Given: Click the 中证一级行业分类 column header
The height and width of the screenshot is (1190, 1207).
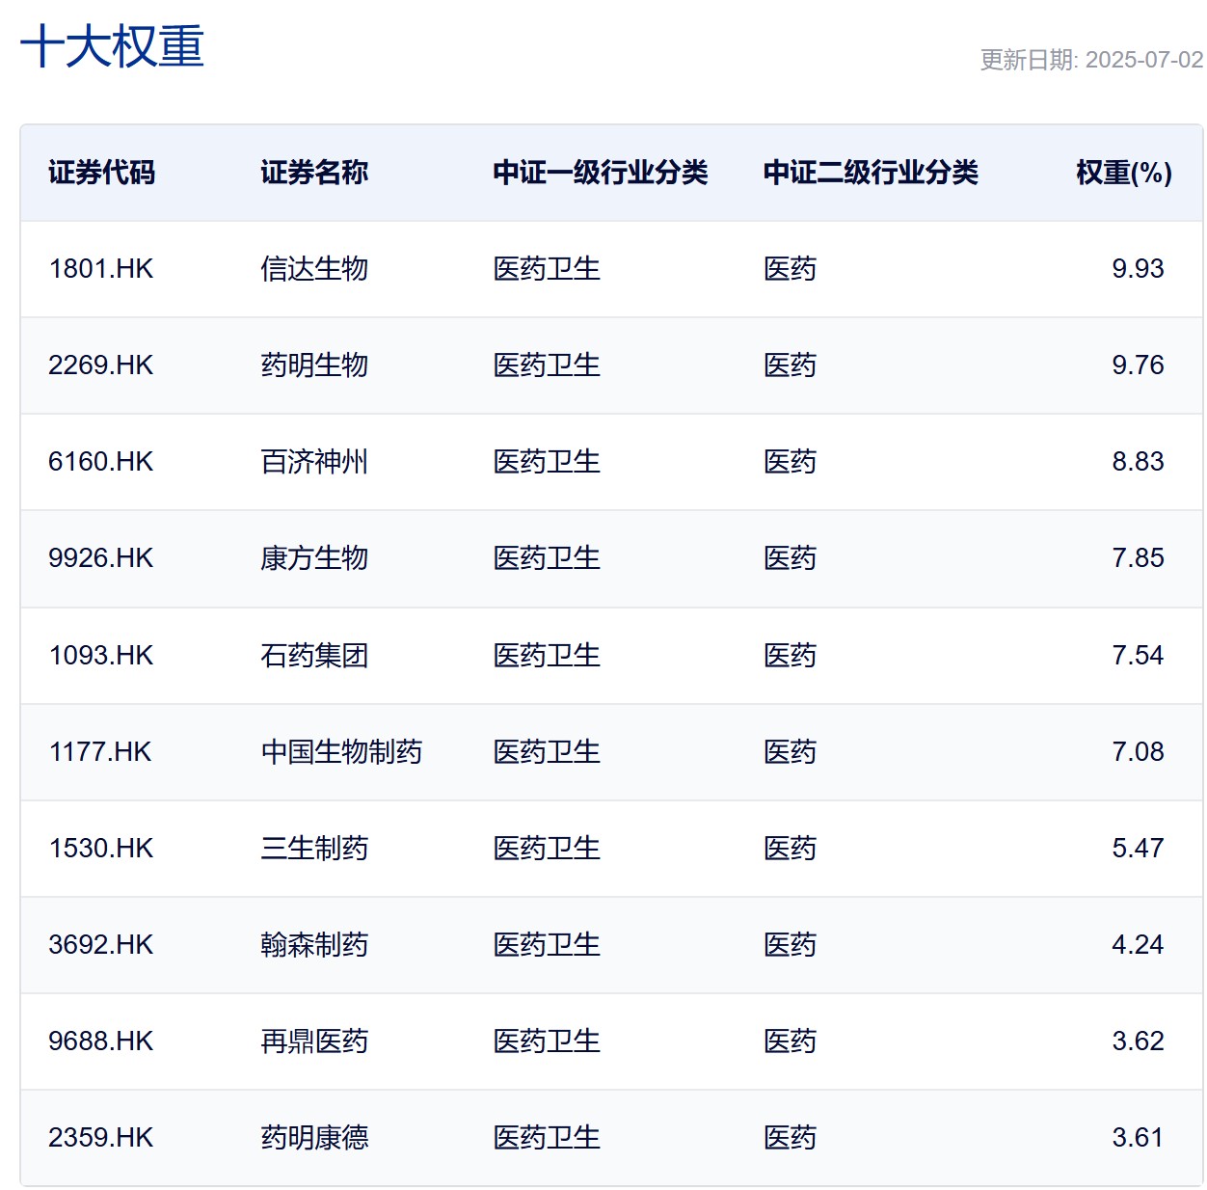Looking at the screenshot, I should [601, 173].
